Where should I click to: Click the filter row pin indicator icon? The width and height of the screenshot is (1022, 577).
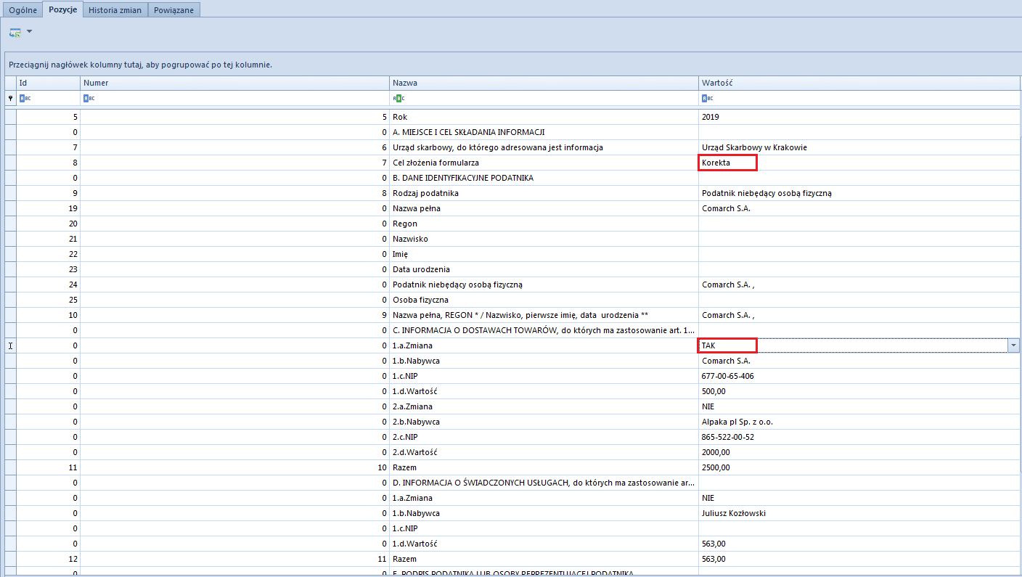[x=10, y=98]
